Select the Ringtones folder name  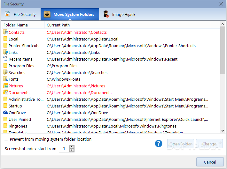point(18,126)
